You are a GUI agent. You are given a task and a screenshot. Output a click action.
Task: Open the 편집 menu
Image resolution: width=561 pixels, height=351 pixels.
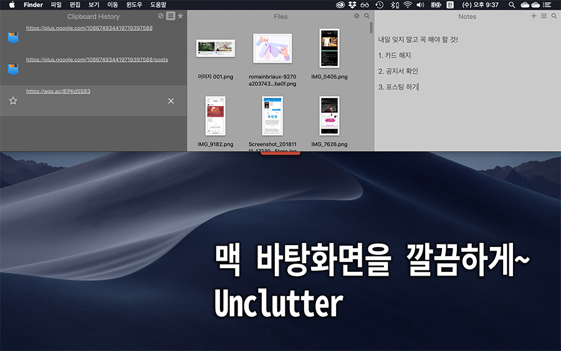75,4
